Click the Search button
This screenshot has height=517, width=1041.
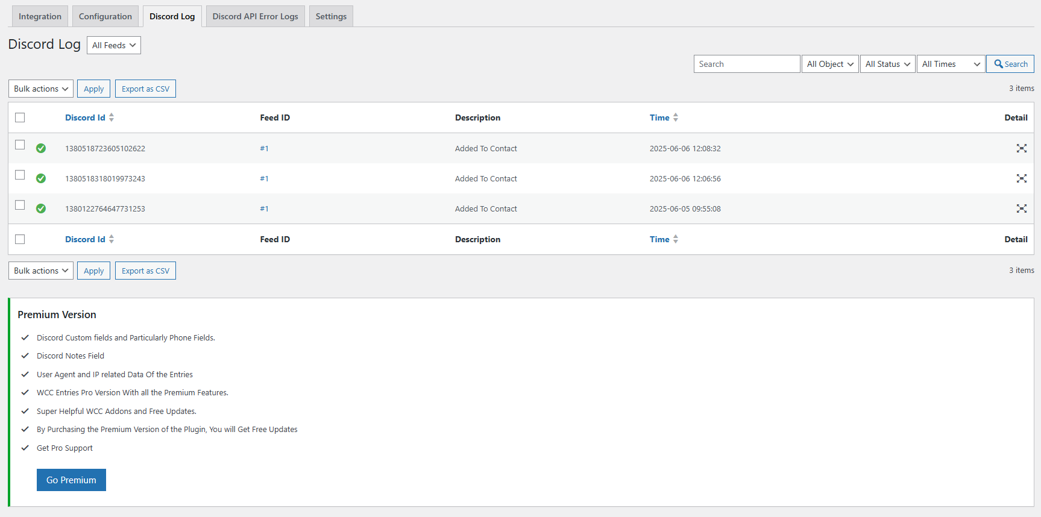pyautogui.click(x=1010, y=64)
